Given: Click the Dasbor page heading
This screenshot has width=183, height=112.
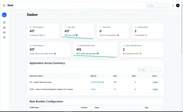Looking at the screenshot, I should tap(32, 15).
